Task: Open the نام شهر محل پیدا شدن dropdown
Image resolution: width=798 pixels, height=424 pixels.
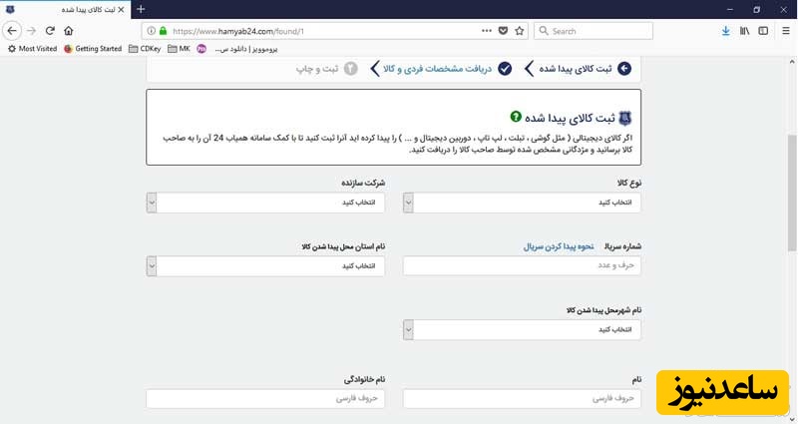Action: tap(523, 330)
